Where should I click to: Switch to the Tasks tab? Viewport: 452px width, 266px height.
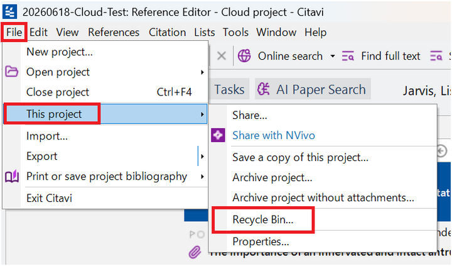click(230, 89)
